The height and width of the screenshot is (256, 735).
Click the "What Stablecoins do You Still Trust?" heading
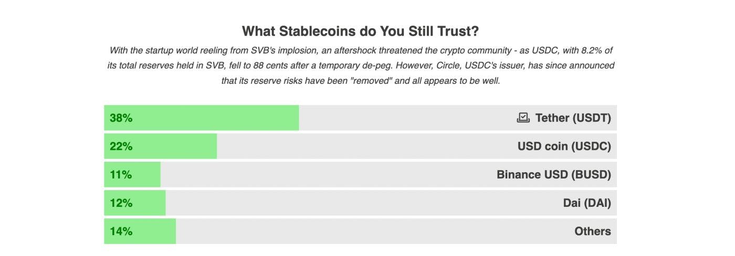point(360,31)
